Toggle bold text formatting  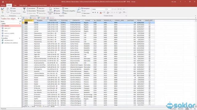93,13
